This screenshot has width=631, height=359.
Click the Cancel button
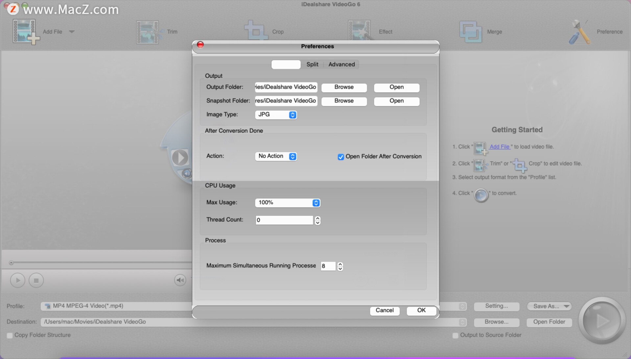(x=385, y=310)
